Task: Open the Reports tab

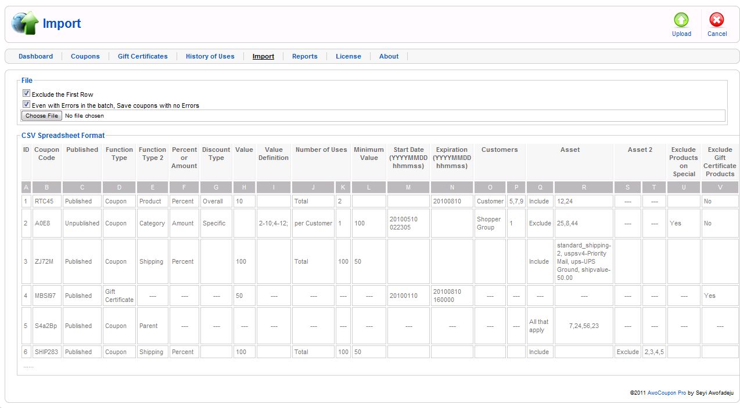Action: (x=305, y=56)
